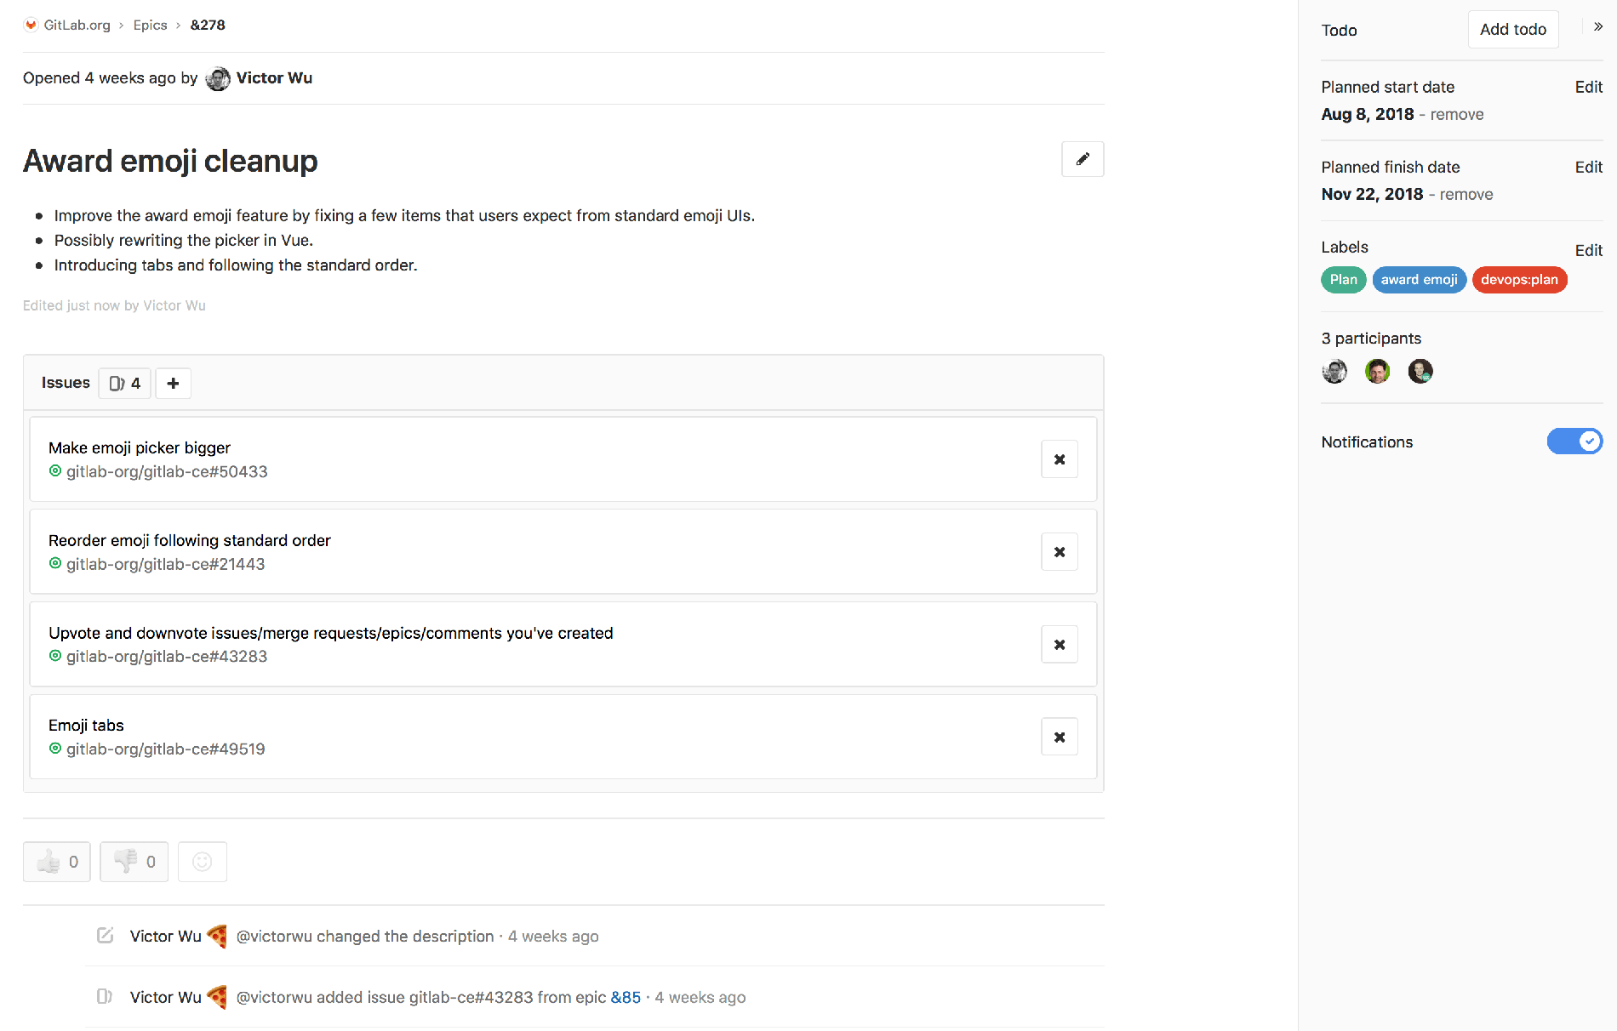1617x1031 pixels.
Task: Click gitlab-org/gitlab-ce#21443 reference
Action: [x=165, y=564]
